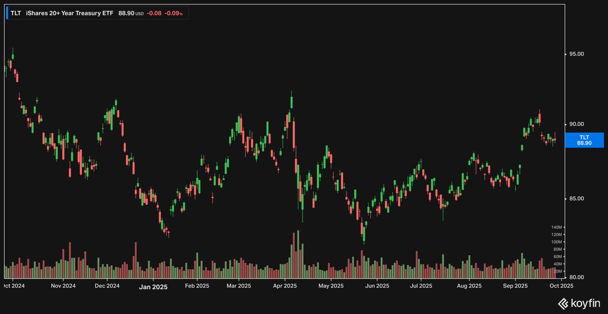Image resolution: width=608 pixels, height=314 pixels.
Task: Click the -0.09% percent change value
Action: pyautogui.click(x=174, y=13)
